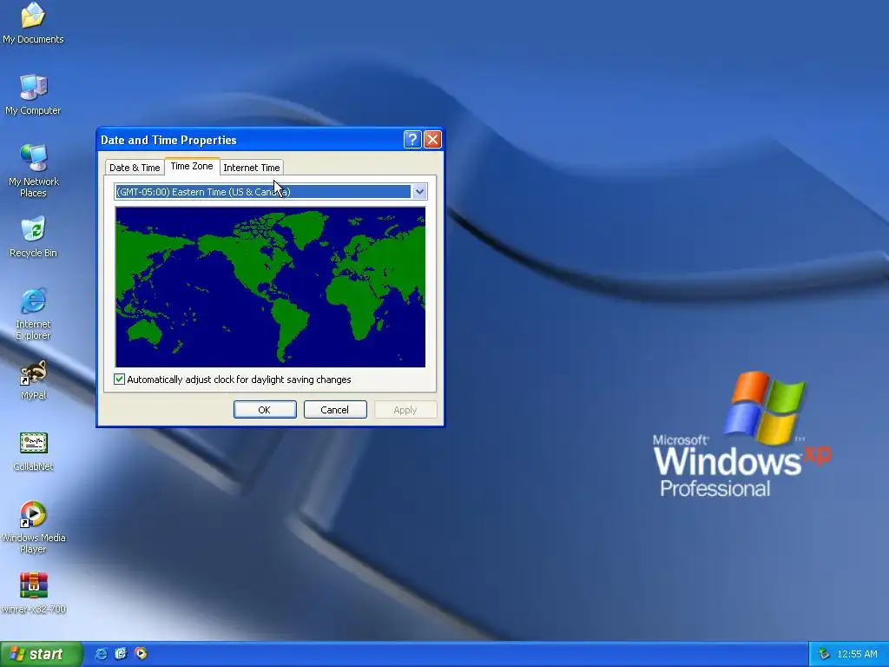Click the help question mark button
Screen dimensions: 889x667
point(412,140)
